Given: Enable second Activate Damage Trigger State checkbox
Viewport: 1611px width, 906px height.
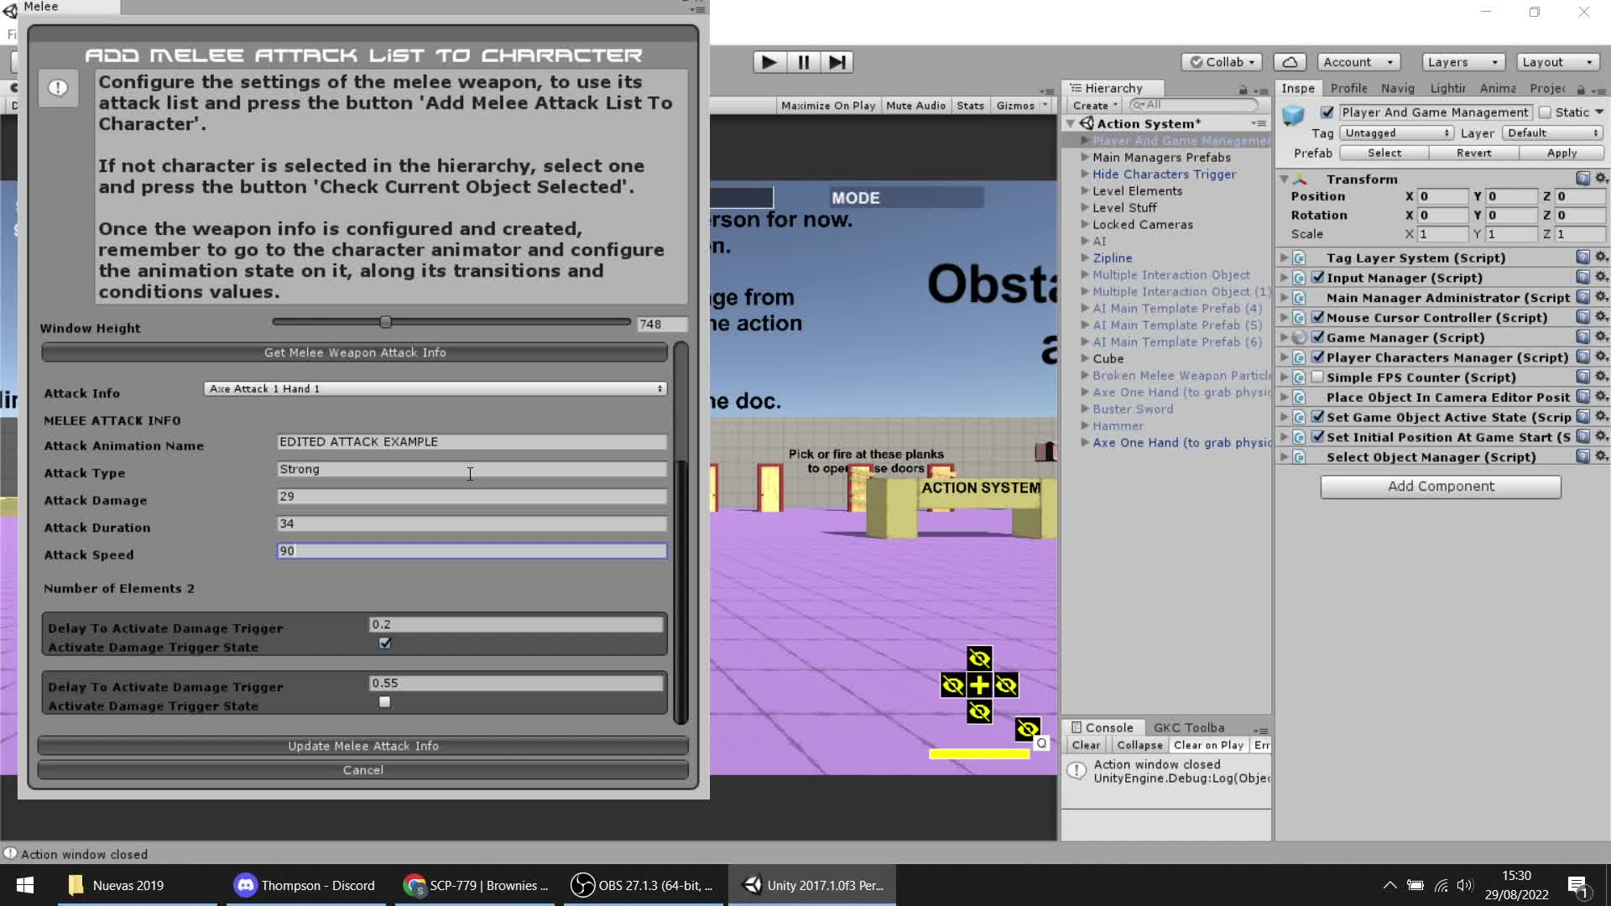Looking at the screenshot, I should tap(385, 702).
